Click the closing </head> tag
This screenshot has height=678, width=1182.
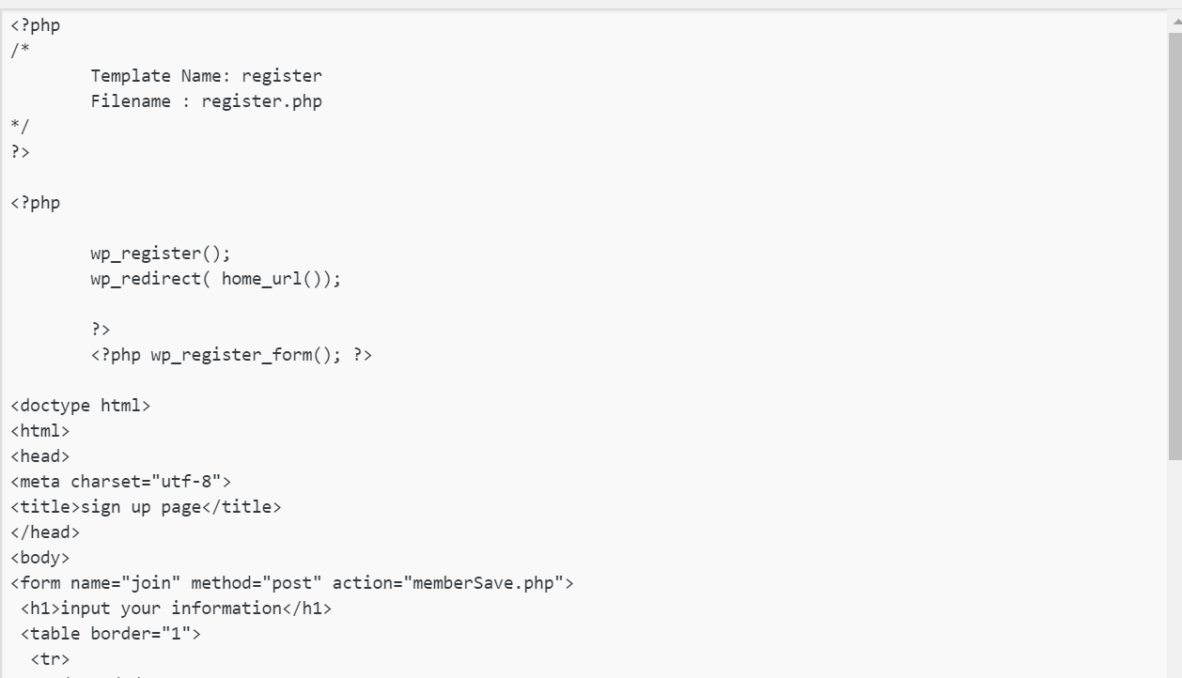pyautogui.click(x=45, y=532)
